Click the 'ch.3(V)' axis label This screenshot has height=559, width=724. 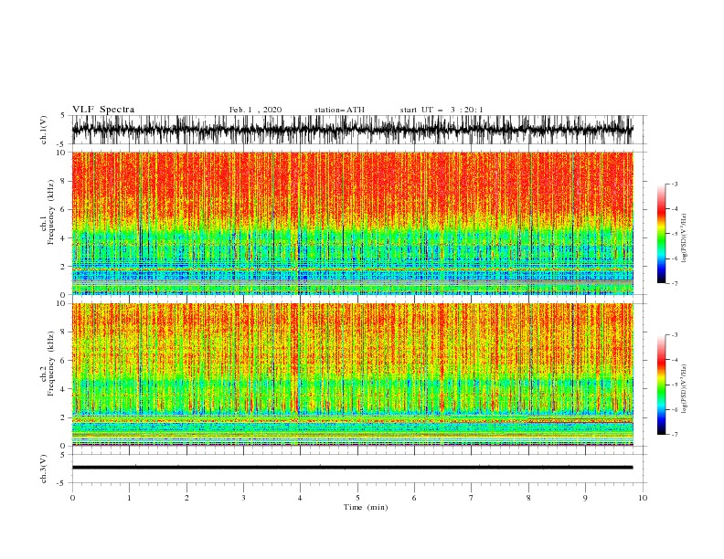tap(44, 469)
